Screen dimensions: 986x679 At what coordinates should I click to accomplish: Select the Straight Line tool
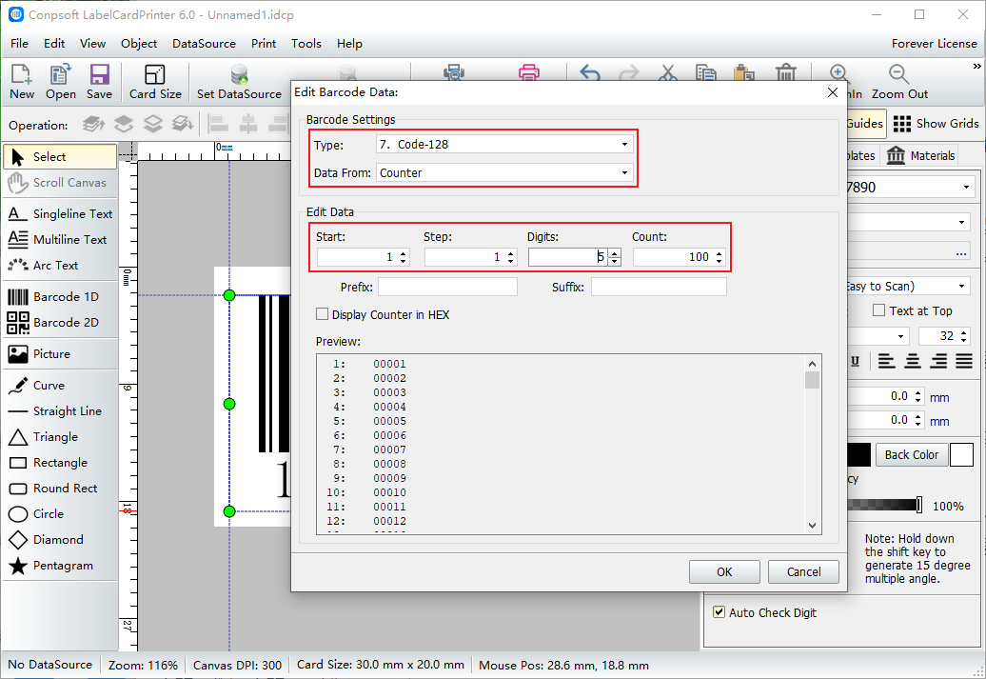coord(60,411)
